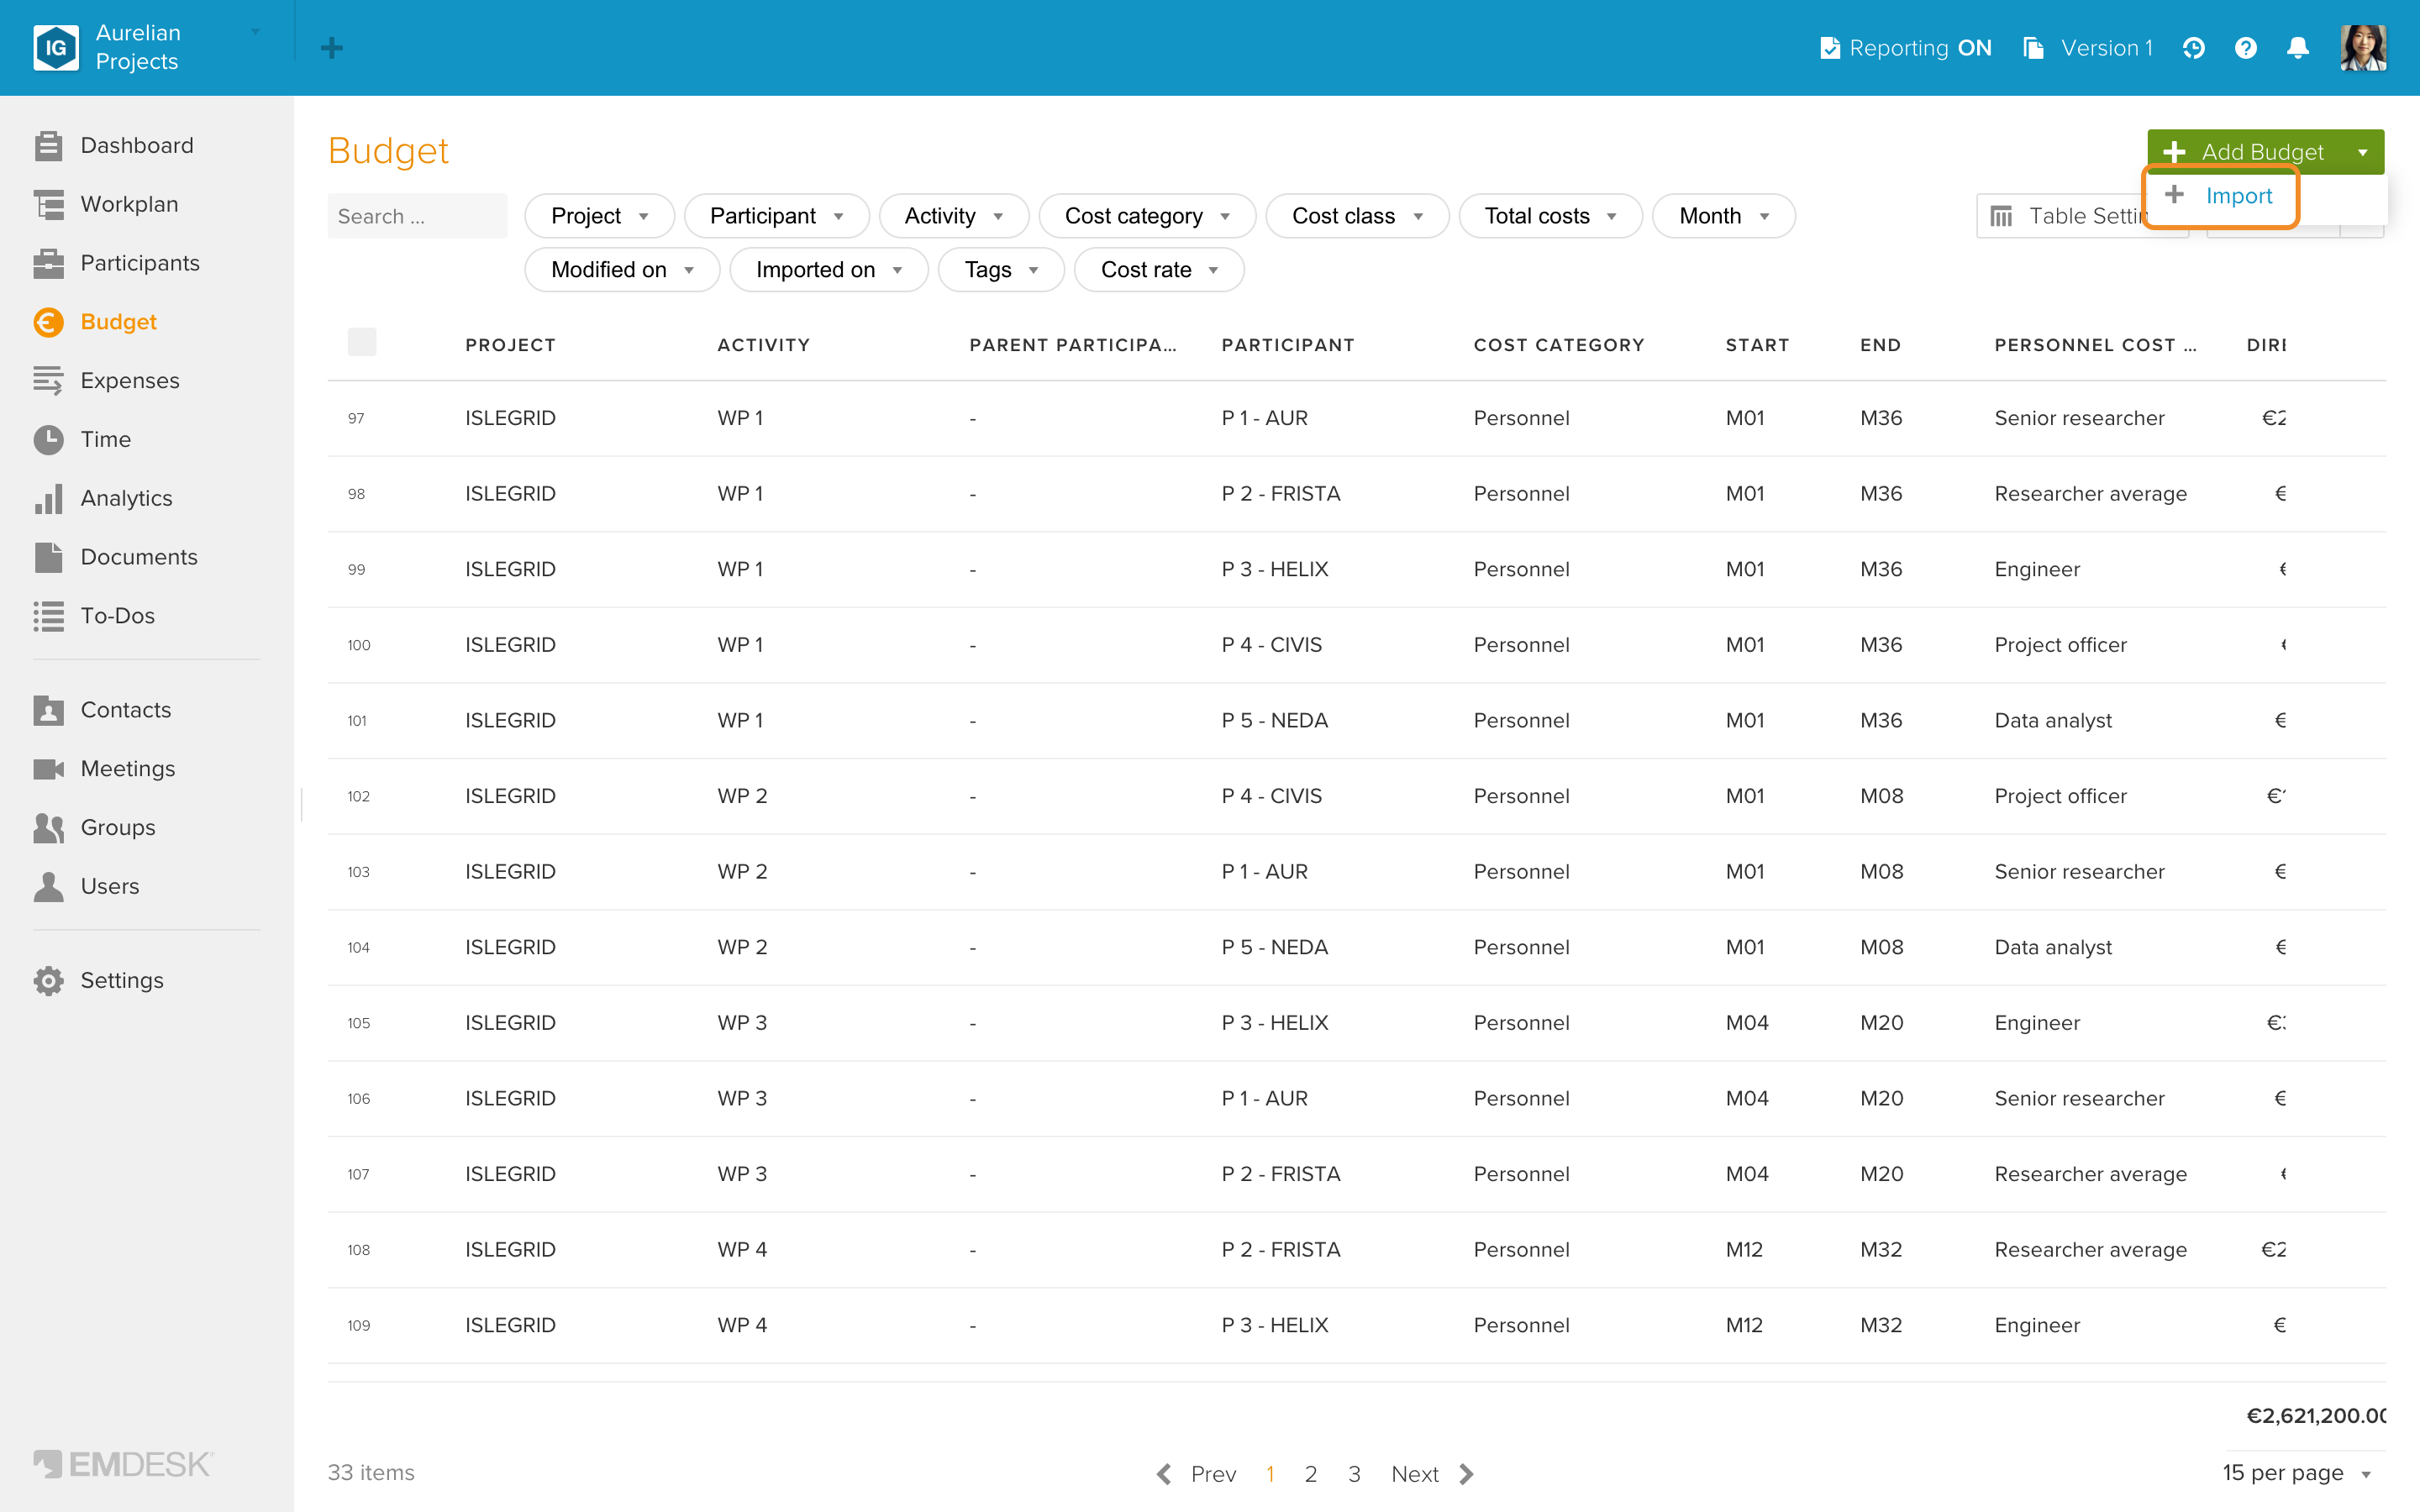Toggle Reporting ON switch
2420x1512 pixels.
(1906, 48)
